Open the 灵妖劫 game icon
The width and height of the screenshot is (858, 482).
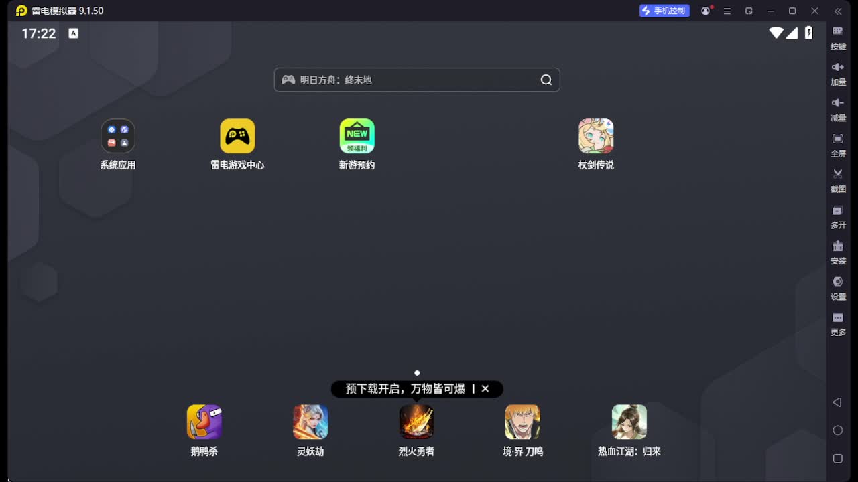point(310,422)
